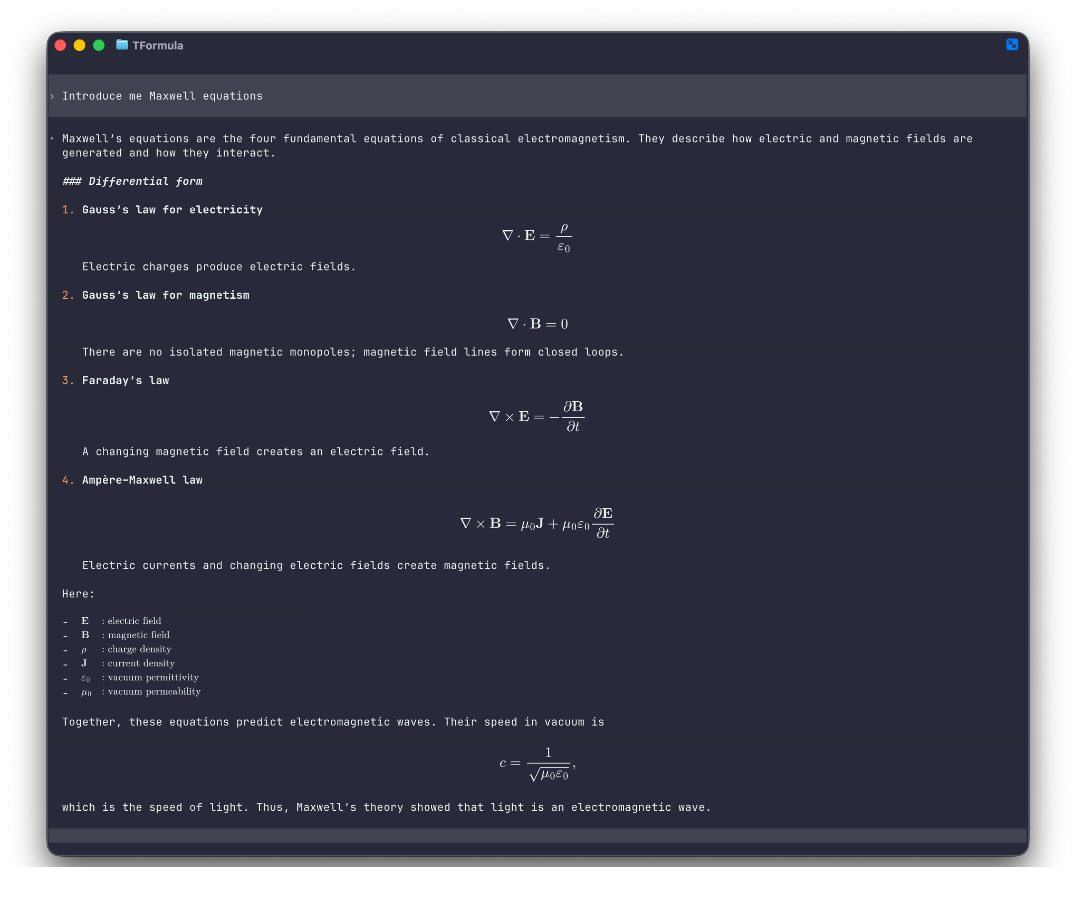Click the orange list number '4.'

click(x=68, y=480)
